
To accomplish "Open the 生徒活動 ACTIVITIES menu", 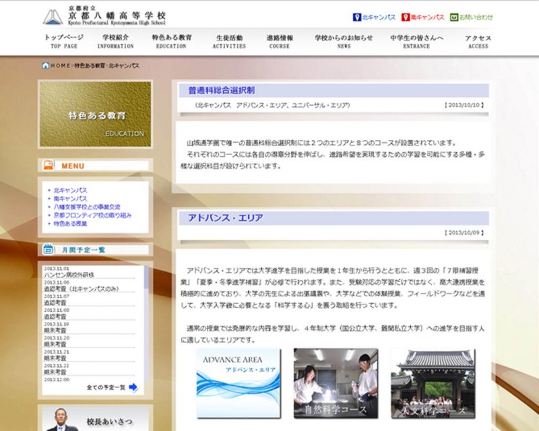I will pos(230,41).
